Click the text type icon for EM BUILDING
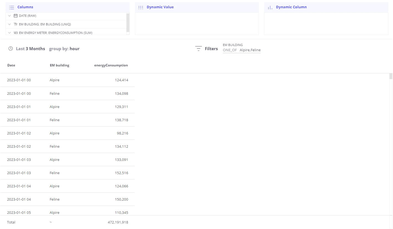Screen dimensions: 393x229 [x=15, y=24]
